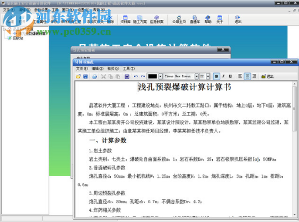Screen dimensions: 299x222
Task: Select 回收站 in project tree
Action: click(x=18, y=38)
